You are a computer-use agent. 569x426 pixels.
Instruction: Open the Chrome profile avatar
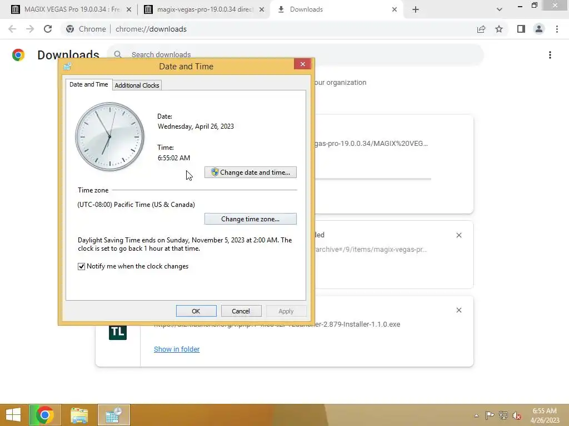point(539,29)
